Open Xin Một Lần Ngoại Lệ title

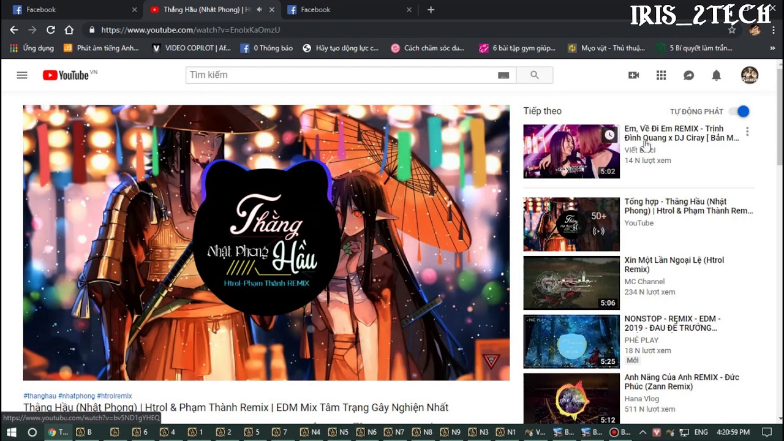pos(674,265)
